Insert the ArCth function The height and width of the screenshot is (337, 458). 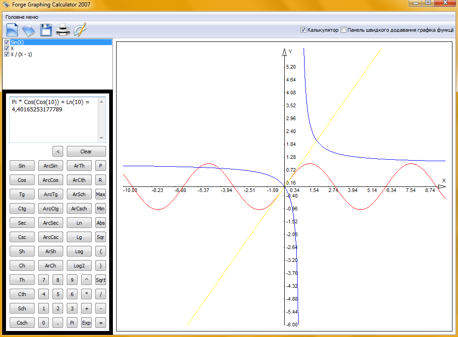(79, 180)
